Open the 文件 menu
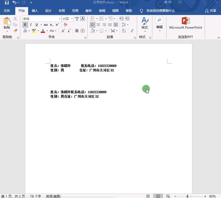Viewport: 221px width, 198px height. click(x=7, y=11)
